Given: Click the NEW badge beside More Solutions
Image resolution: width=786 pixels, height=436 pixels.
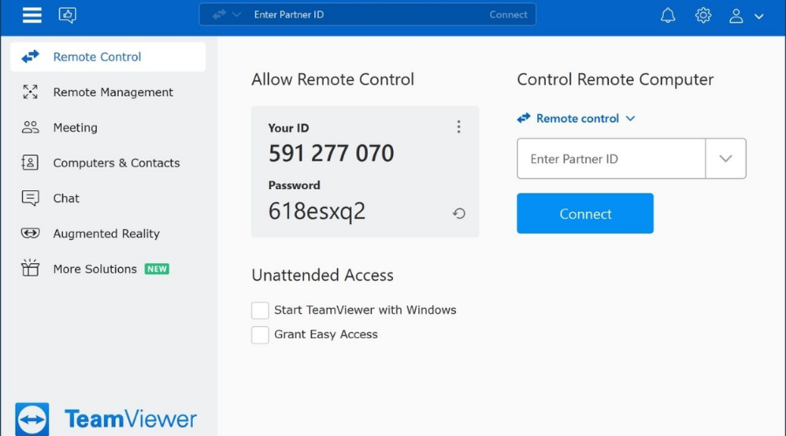Looking at the screenshot, I should tap(157, 269).
